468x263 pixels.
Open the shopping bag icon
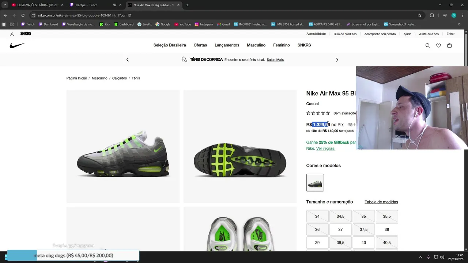pyautogui.click(x=449, y=46)
